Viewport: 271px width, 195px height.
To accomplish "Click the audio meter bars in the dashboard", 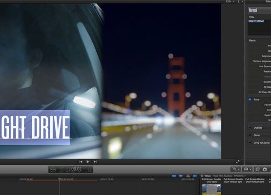I will coord(90,170).
